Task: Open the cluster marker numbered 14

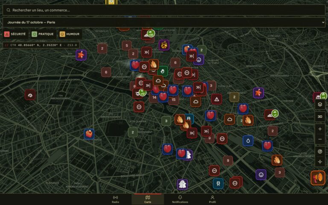Action: (x=154, y=97)
